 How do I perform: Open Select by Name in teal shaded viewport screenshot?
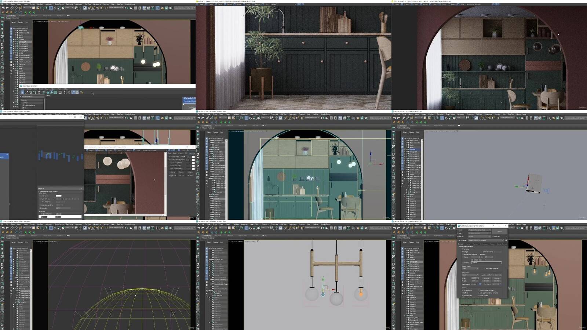pos(233,118)
